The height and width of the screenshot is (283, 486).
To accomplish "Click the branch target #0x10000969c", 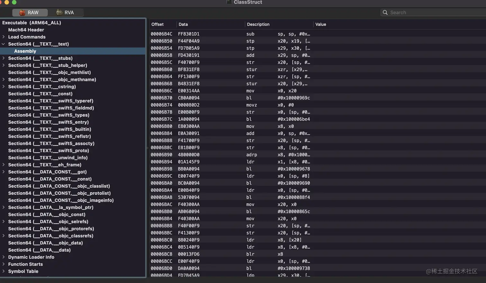I will (x=294, y=98).
